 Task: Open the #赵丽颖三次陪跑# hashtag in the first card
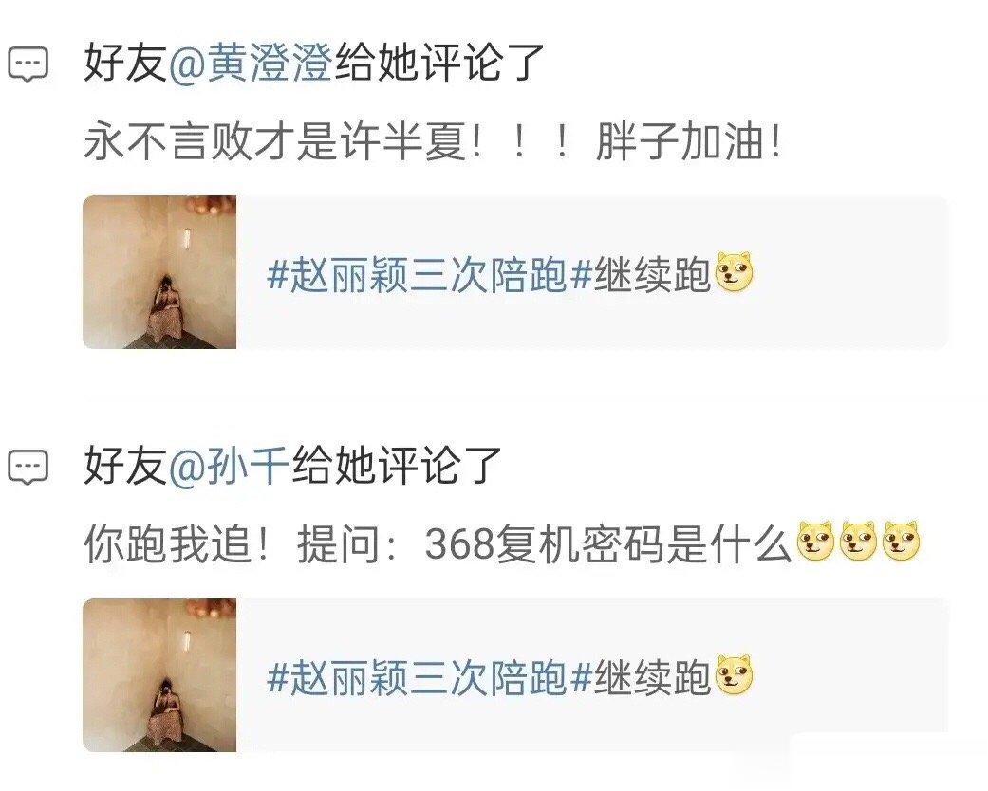pyautogui.click(x=429, y=275)
